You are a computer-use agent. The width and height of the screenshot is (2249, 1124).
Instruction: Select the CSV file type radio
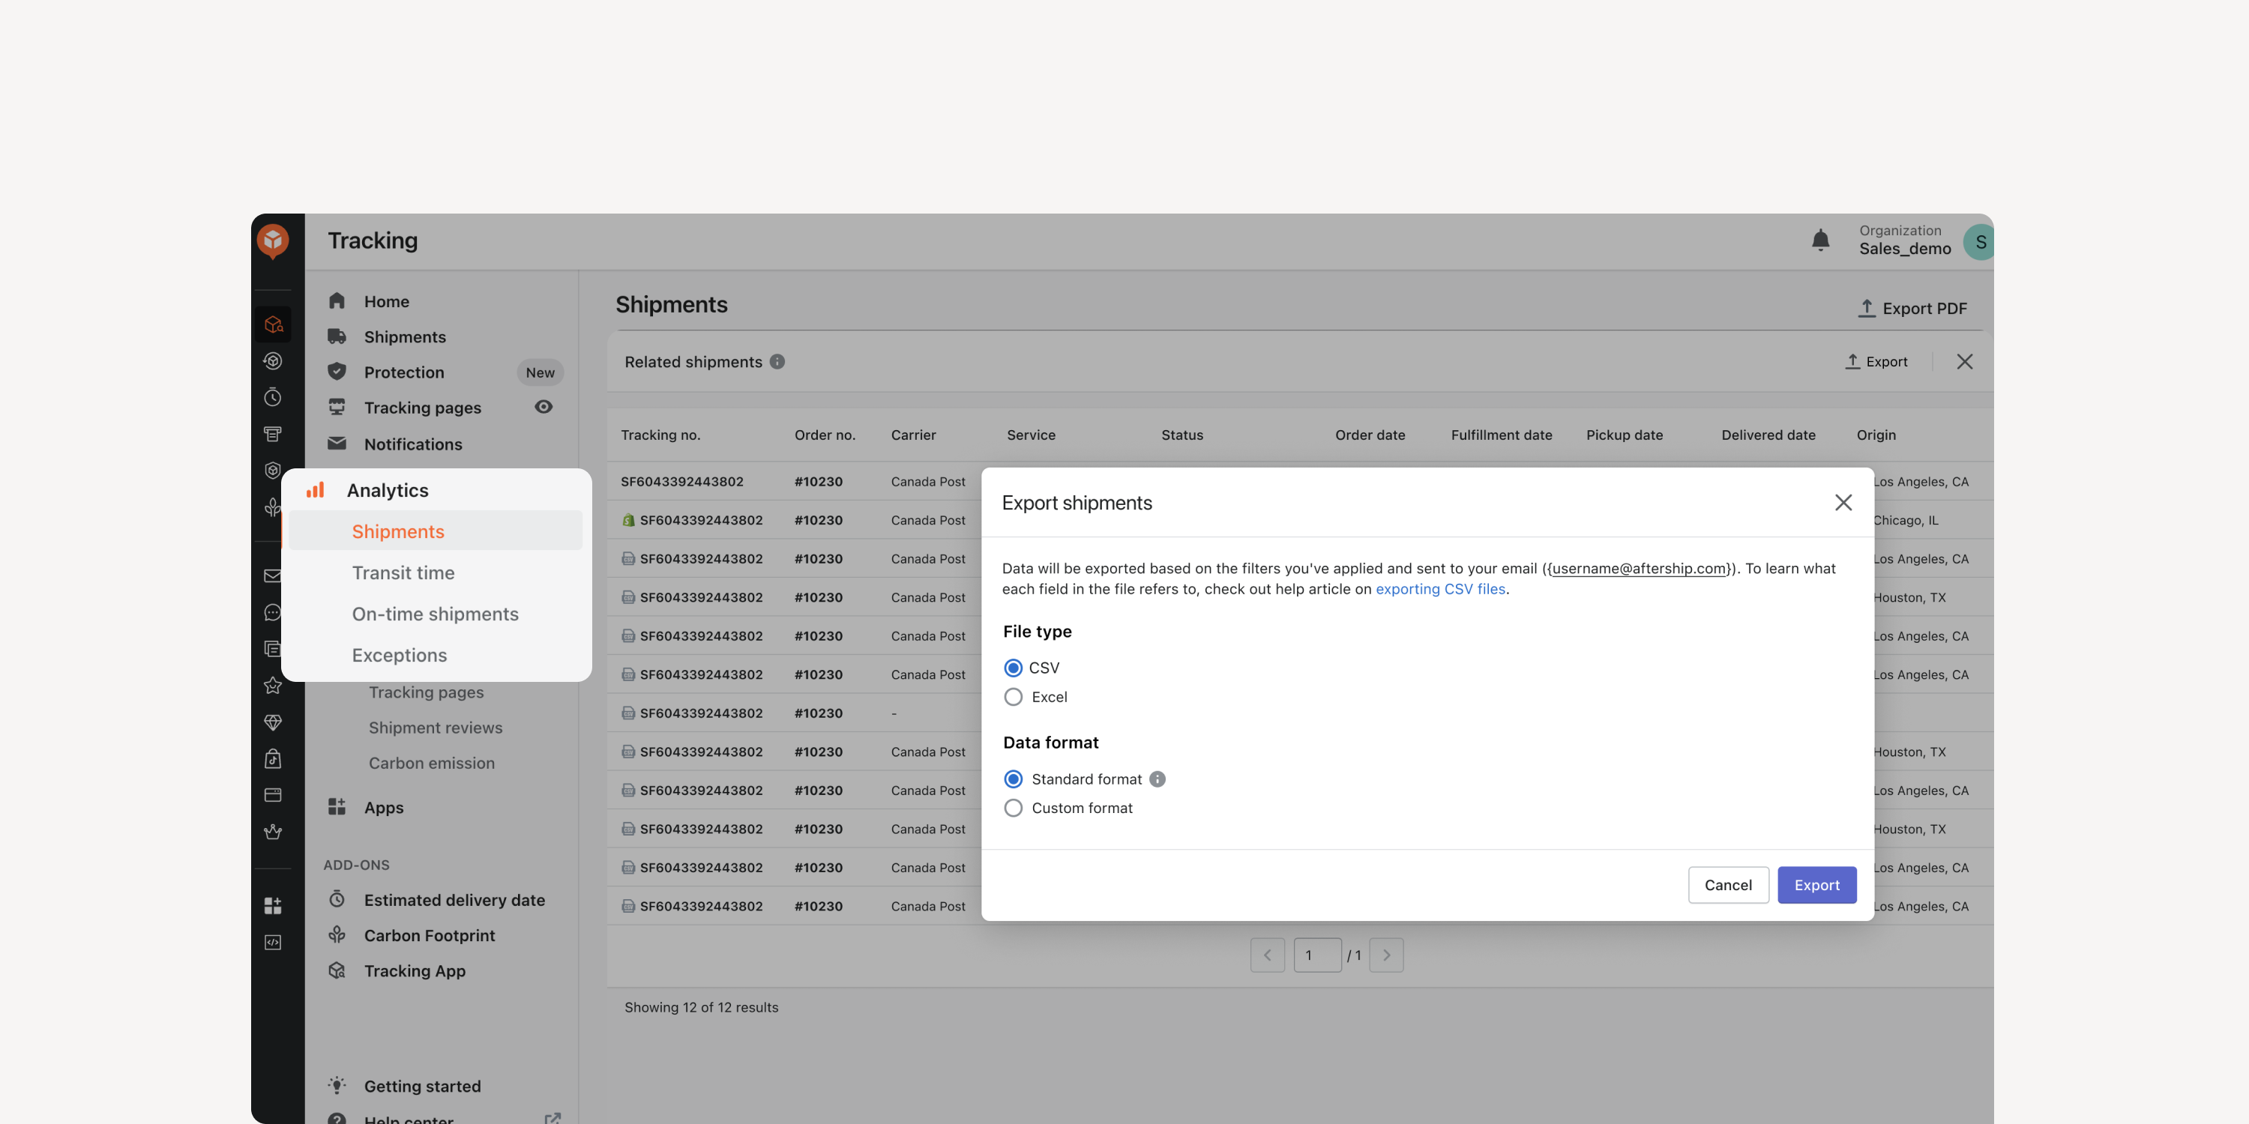(1013, 668)
